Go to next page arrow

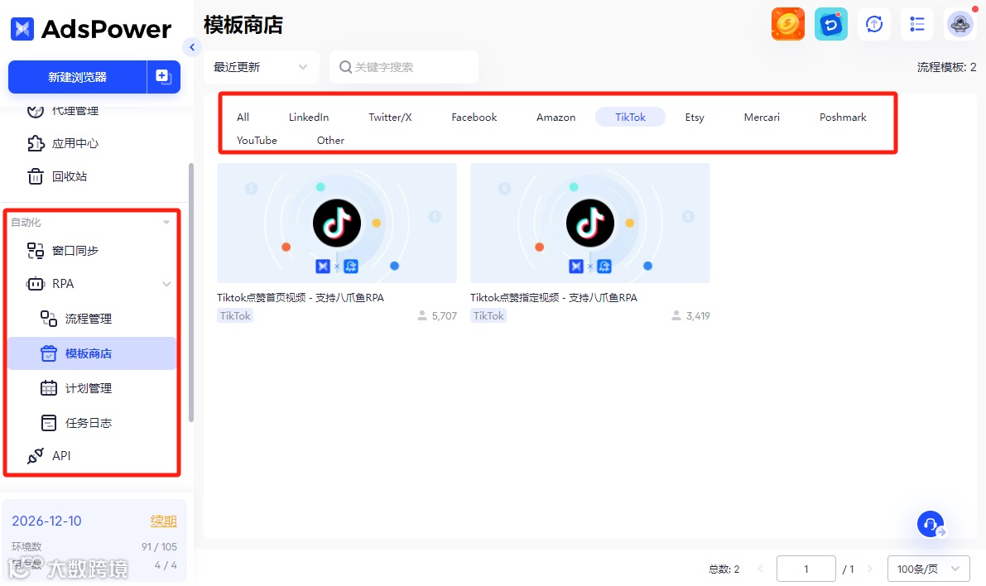point(869,569)
